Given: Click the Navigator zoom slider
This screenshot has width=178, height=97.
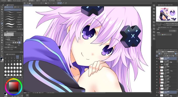Looking at the screenshot, I should point(160,23).
